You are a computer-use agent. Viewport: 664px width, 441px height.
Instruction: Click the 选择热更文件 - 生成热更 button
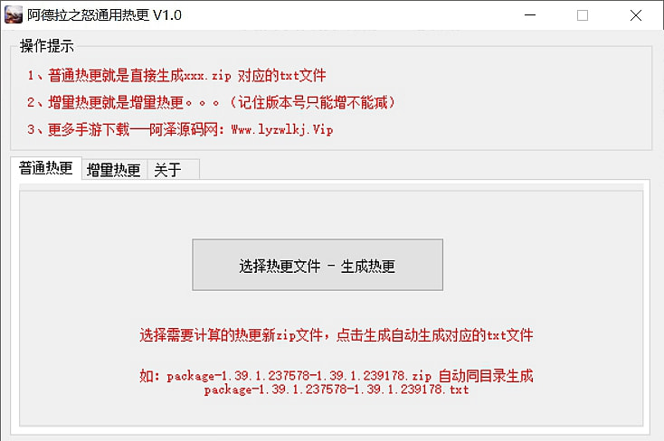[318, 265]
